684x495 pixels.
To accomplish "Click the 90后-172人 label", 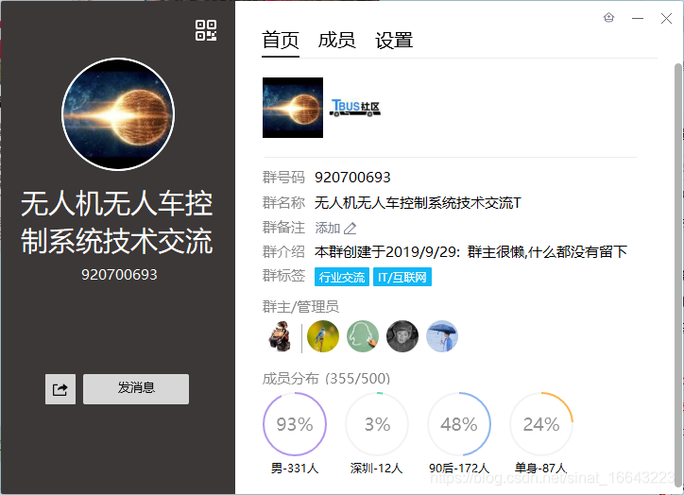I will point(459,469).
